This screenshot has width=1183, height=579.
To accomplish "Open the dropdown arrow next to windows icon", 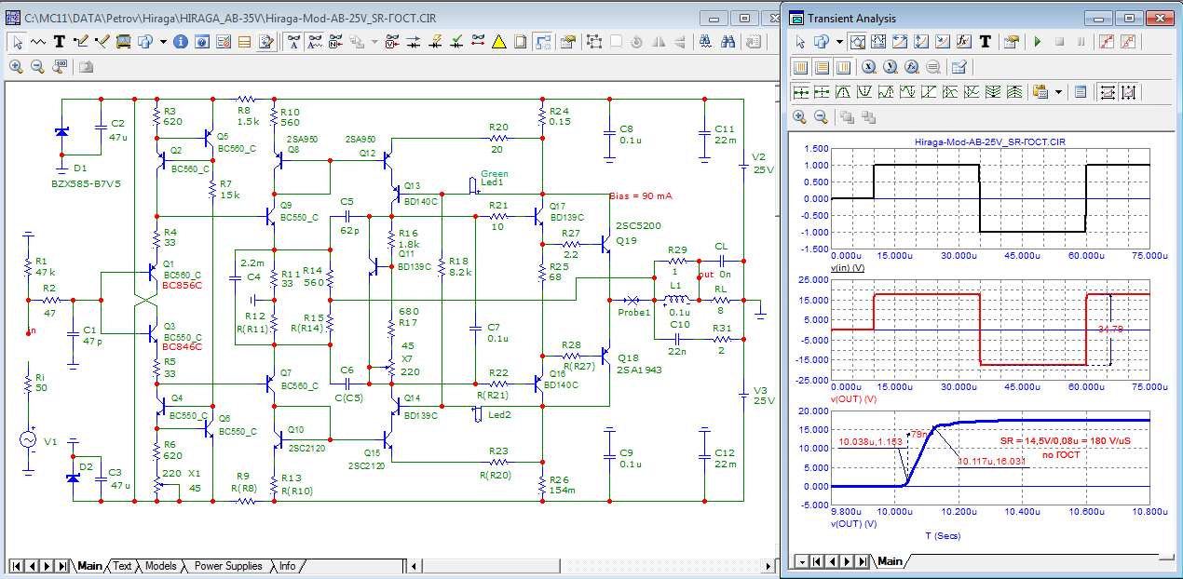I will pyautogui.click(x=163, y=42).
